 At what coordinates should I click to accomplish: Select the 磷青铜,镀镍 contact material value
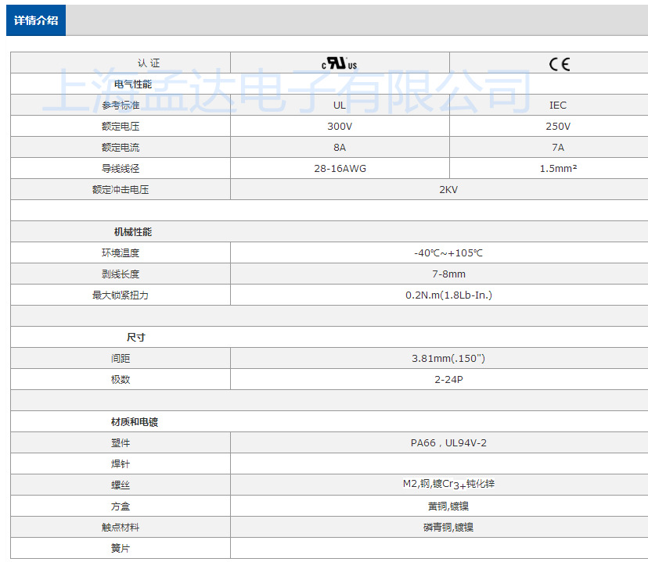pos(448,528)
